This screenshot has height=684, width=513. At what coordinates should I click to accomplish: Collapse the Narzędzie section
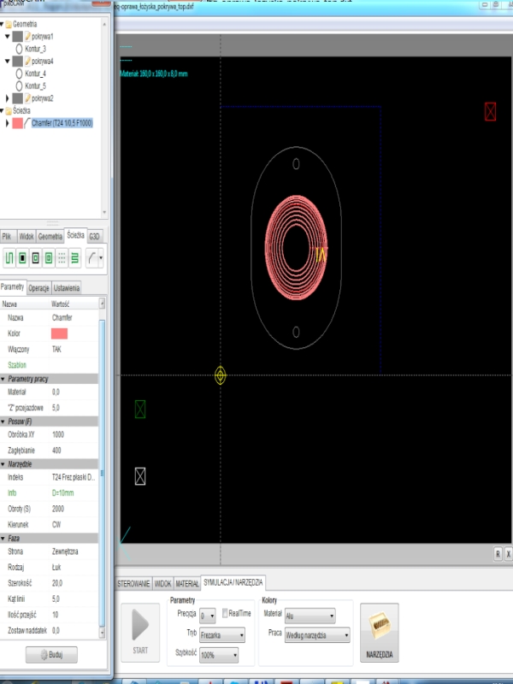(x=3, y=464)
